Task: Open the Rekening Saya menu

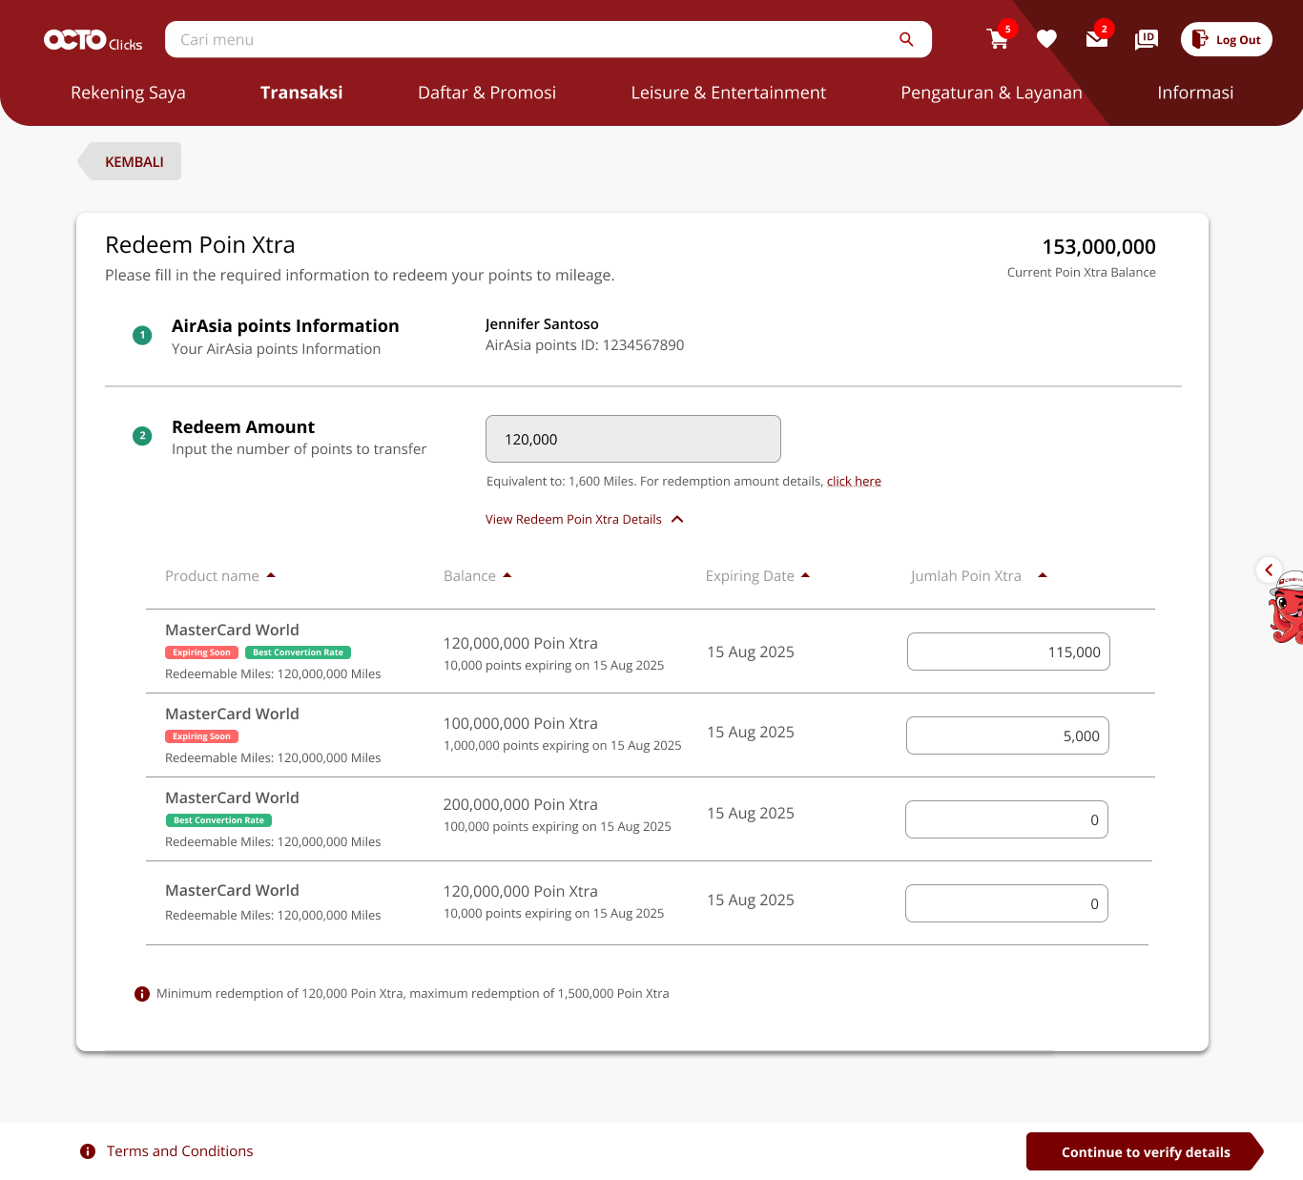Action: pyautogui.click(x=128, y=93)
